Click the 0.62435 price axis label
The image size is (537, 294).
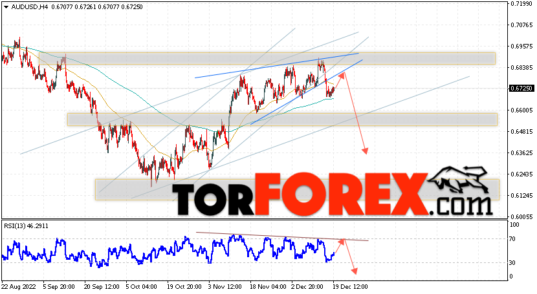point(521,174)
